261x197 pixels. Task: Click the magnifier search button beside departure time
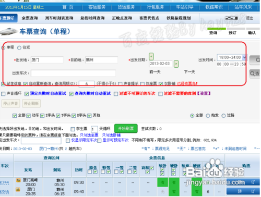(255, 60)
